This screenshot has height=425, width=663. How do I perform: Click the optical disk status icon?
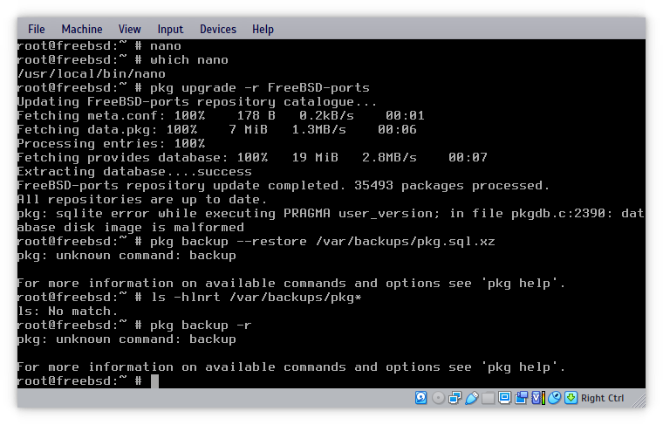point(438,398)
